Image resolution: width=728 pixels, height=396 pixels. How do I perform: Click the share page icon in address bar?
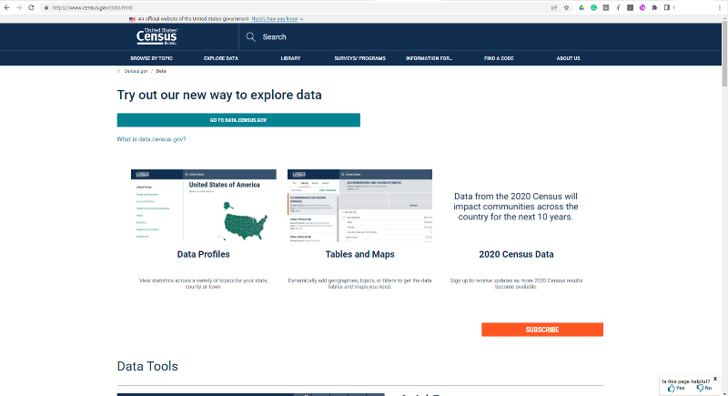pyautogui.click(x=554, y=7)
